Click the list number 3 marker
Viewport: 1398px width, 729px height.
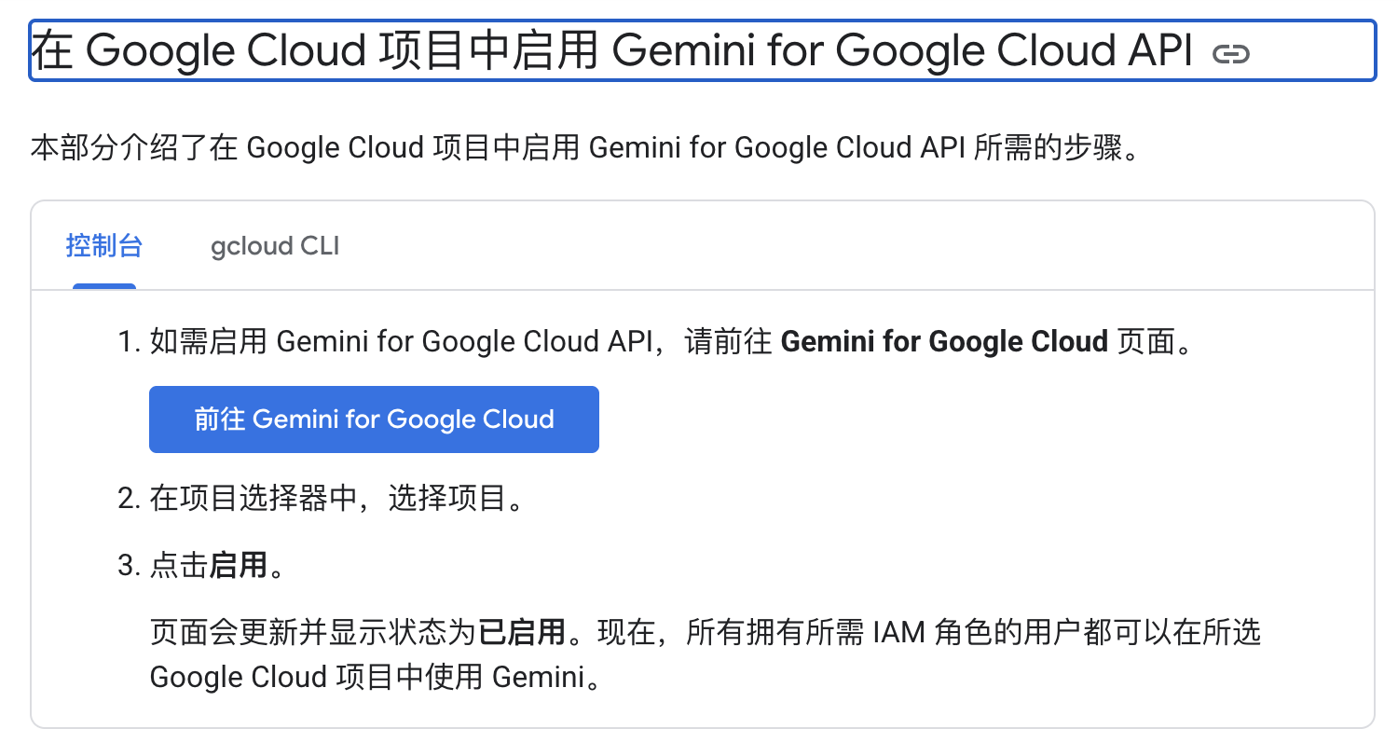pyautogui.click(x=129, y=566)
